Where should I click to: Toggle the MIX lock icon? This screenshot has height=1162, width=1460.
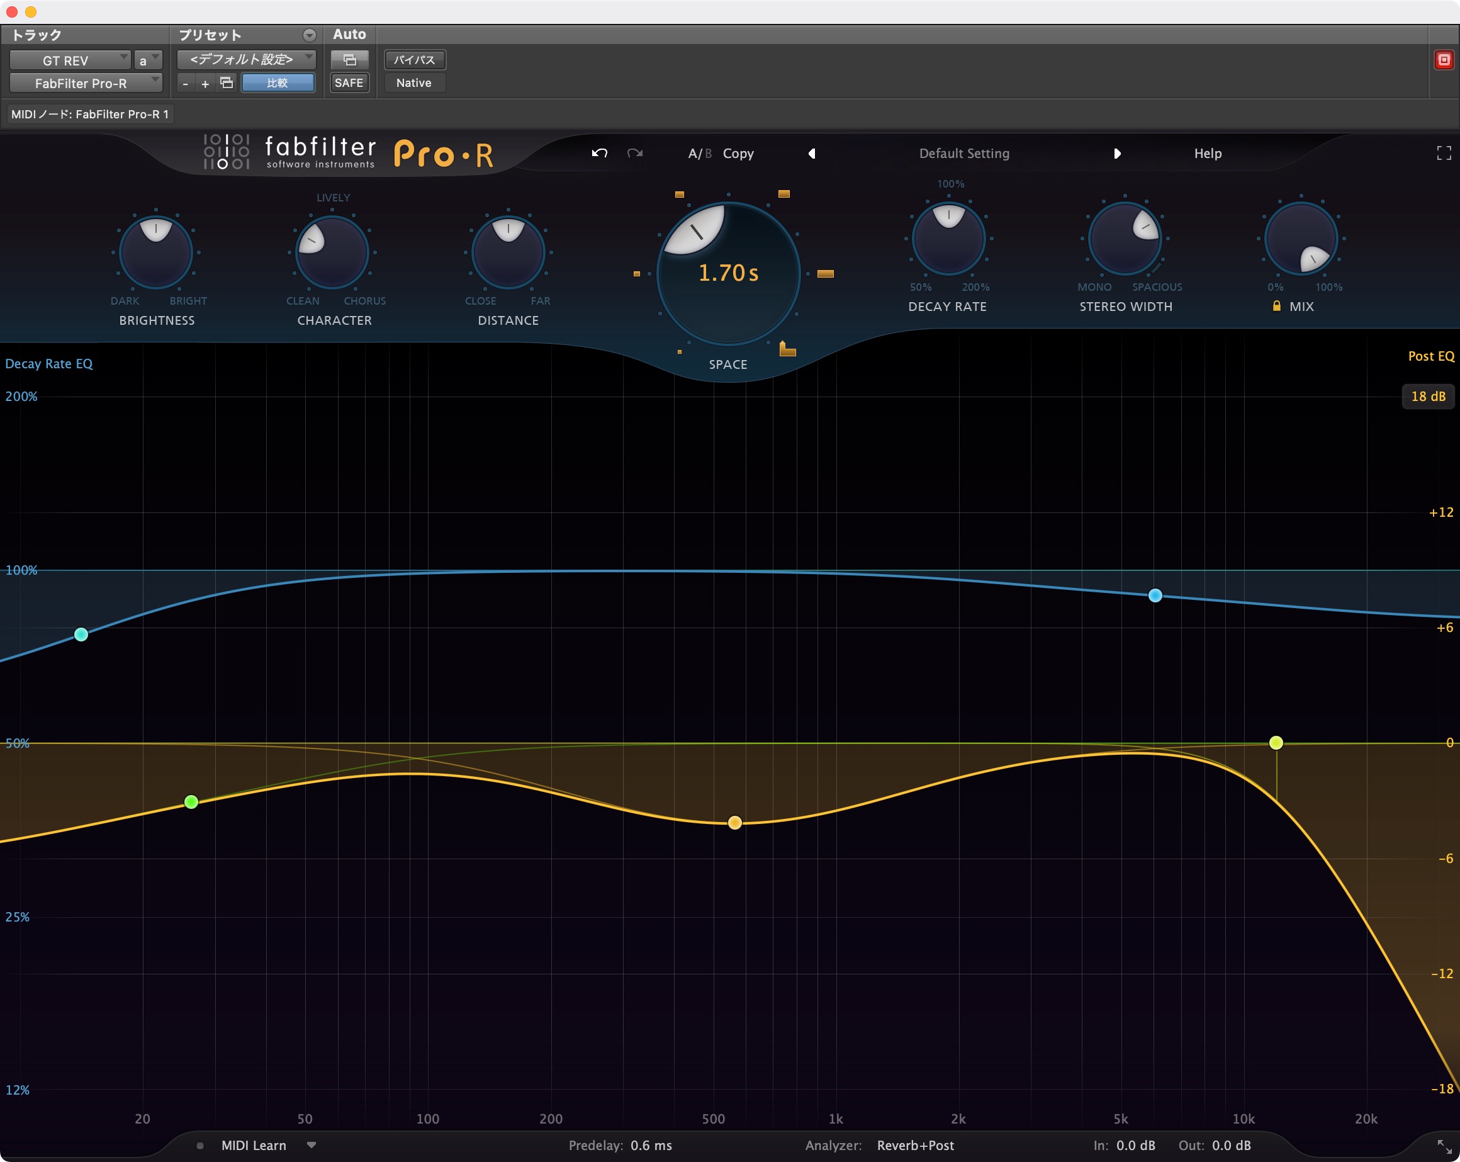(1276, 306)
